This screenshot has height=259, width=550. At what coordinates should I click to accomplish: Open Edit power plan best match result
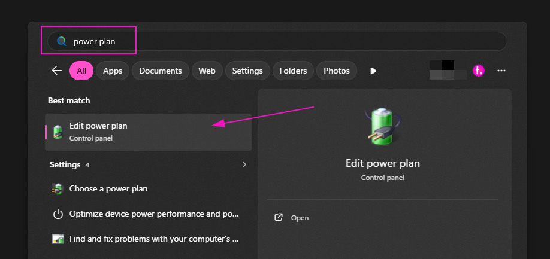[x=148, y=132]
